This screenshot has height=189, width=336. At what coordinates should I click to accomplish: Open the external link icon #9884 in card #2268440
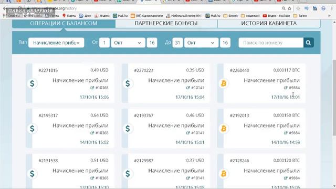286,88
